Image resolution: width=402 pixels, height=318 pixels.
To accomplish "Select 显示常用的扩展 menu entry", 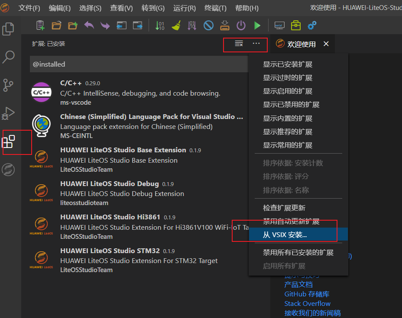I will [298, 145].
